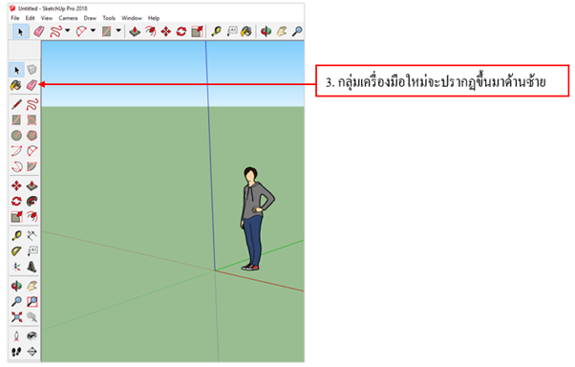Click the standing person figure in viewport
Screen dimensions: 575x367
[256, 219]
